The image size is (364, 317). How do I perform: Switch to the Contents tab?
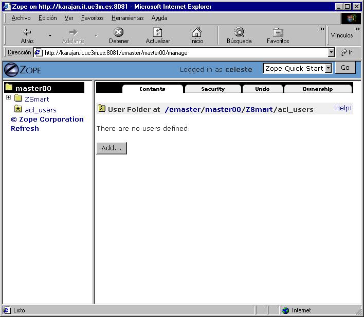click(x=153, y=89)
